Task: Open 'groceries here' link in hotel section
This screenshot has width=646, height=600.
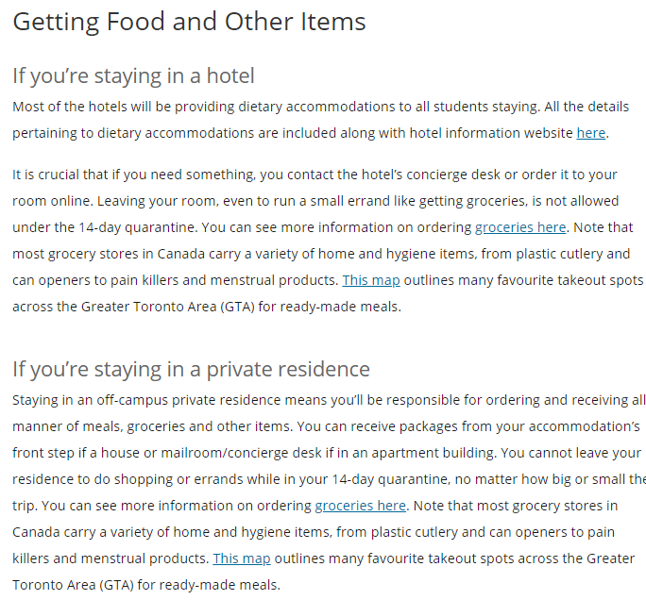Action: tap(520, 227)
